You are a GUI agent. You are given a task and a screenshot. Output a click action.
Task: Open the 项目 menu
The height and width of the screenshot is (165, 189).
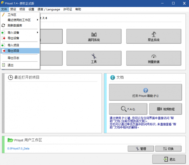(x=22, y=9)
